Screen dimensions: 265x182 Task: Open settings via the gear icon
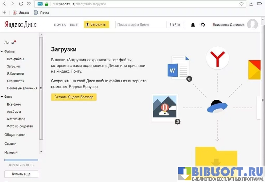pos(203,25)
